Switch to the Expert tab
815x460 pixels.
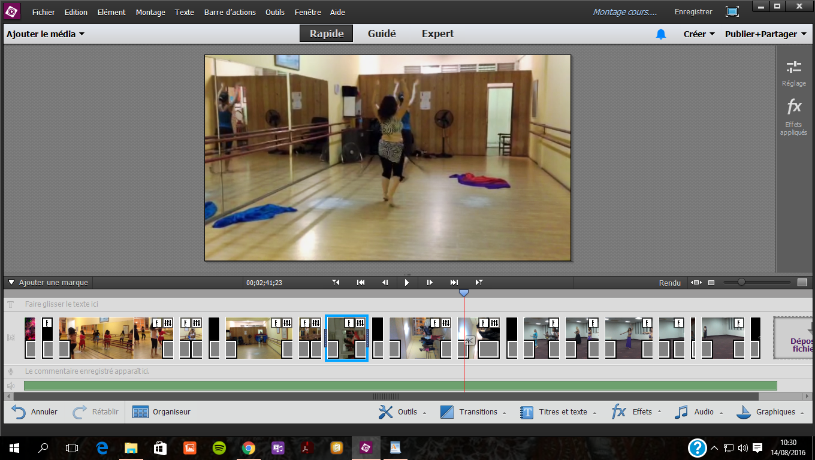tap(437, 34)
